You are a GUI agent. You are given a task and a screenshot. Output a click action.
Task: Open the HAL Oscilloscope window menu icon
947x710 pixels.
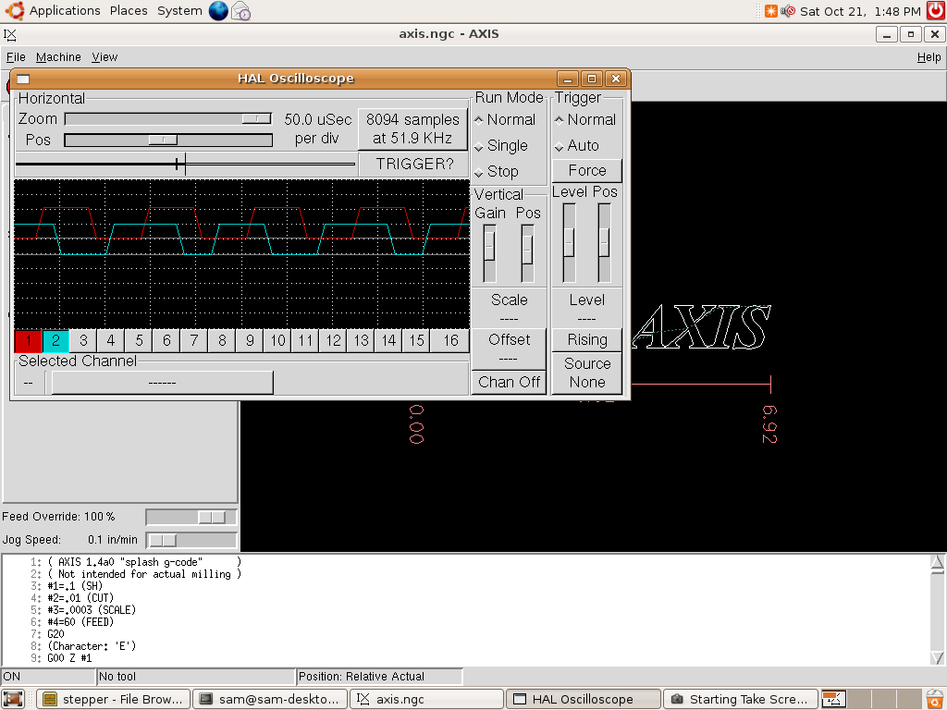(23, 80)
